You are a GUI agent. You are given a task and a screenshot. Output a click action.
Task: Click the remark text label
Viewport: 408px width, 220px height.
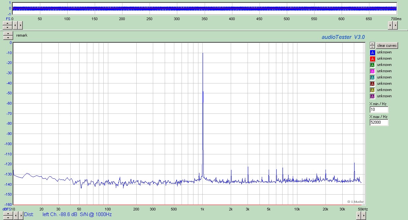(x=22, y=35)
